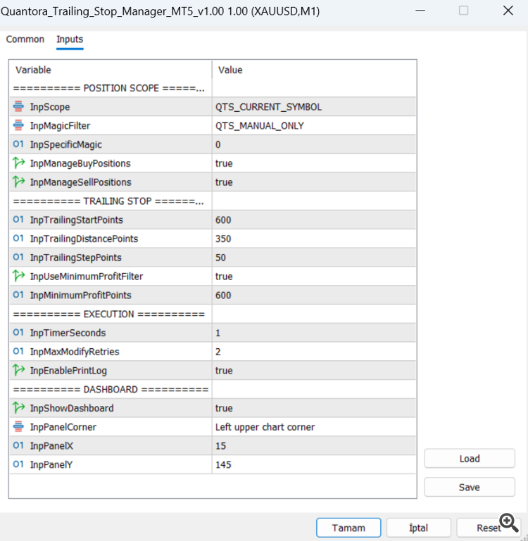Select the InpPanelCorner variable name
The image size is (528, 541).
[x=63, y=427]
